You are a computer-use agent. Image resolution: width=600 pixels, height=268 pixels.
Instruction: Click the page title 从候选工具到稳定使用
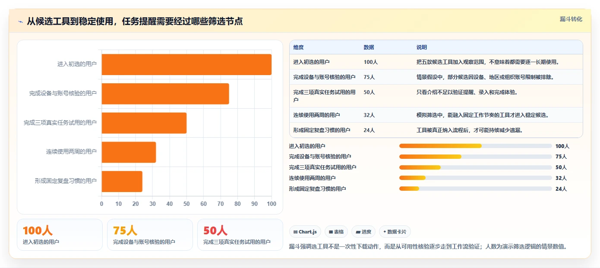point(135,21)
